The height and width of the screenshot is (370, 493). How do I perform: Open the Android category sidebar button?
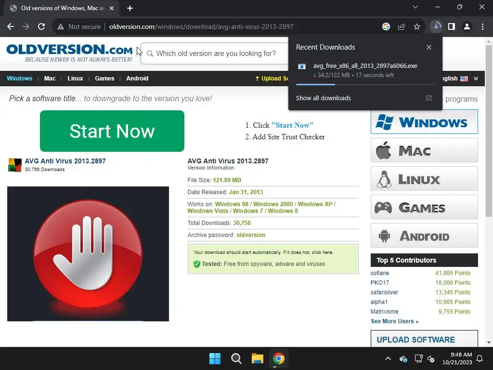[424, 235]
